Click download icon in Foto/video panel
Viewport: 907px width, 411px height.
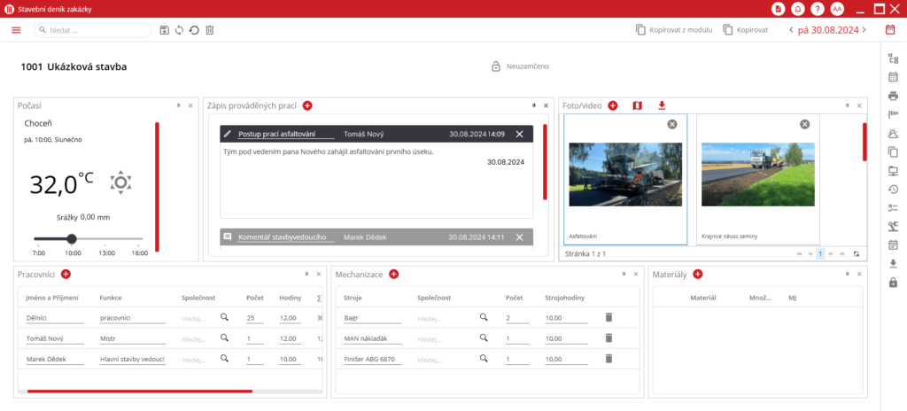pyautogui.click(x=661, y=105)
